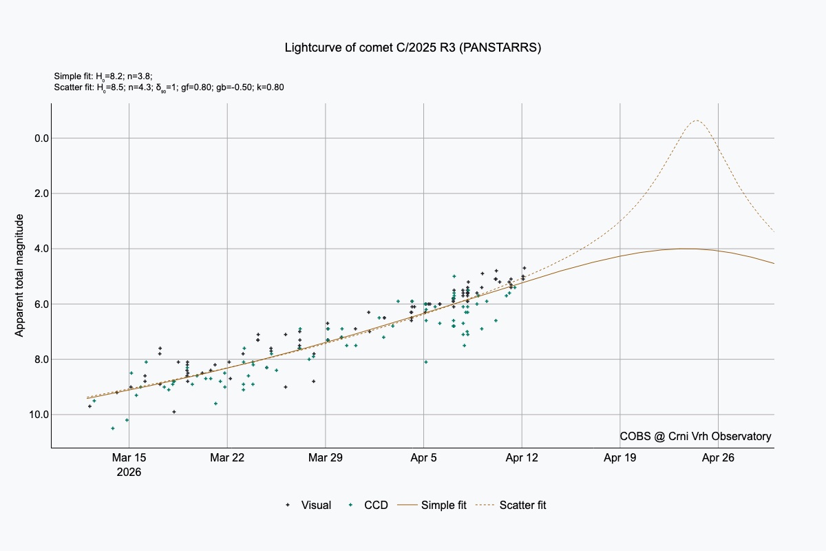Click the green marker beside CCD legend
The image size is (826, 551).
click(350, 505)
